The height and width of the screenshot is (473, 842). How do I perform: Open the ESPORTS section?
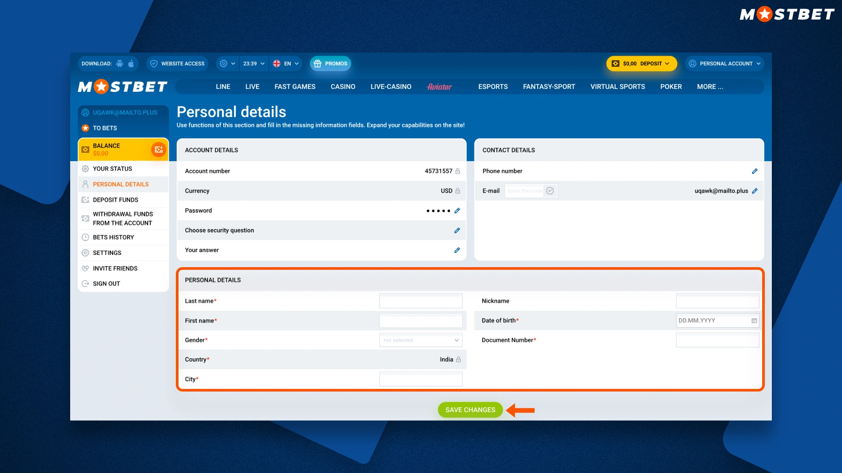pyautogui.click(x=493, y=87)
